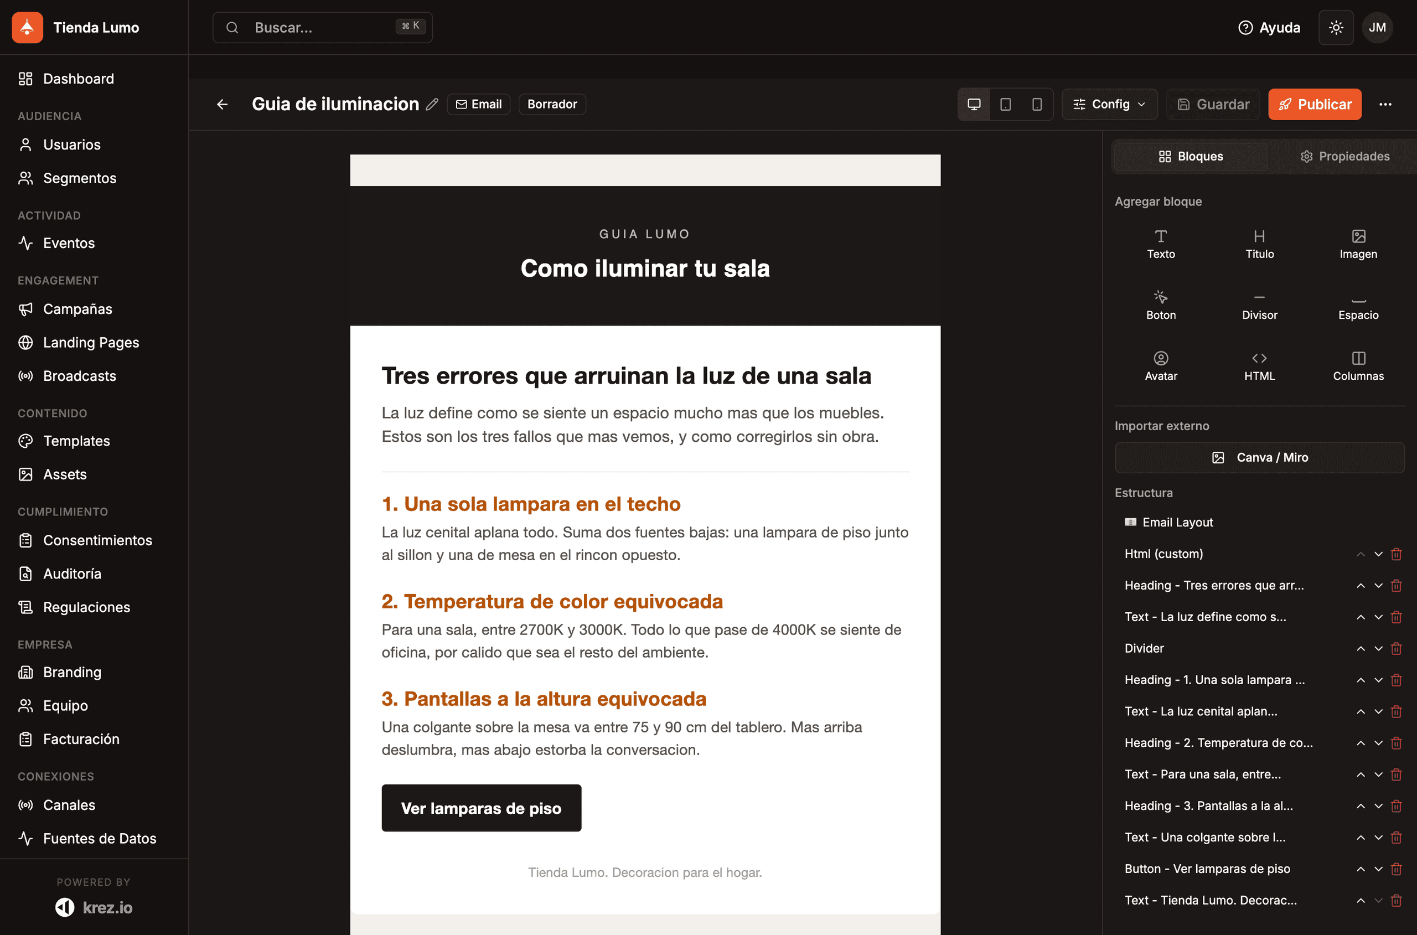Image resolution: width=1417 pixels, height=935 pixels.
Task: Switch to the Bloques tab
Action: 1191,156
